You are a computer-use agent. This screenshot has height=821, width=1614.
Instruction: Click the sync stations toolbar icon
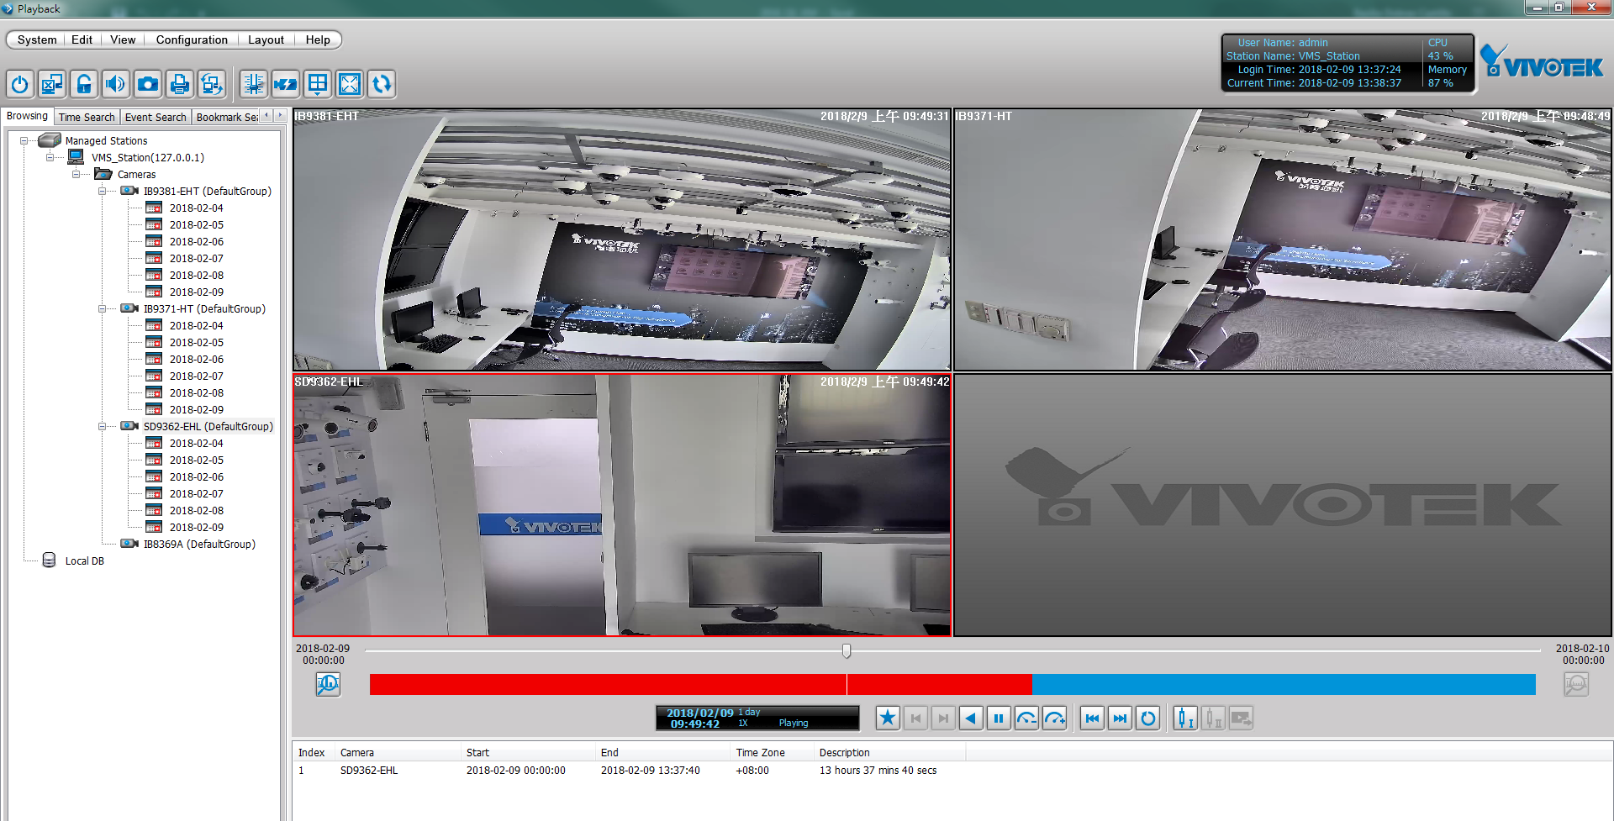tap(212, 84)
